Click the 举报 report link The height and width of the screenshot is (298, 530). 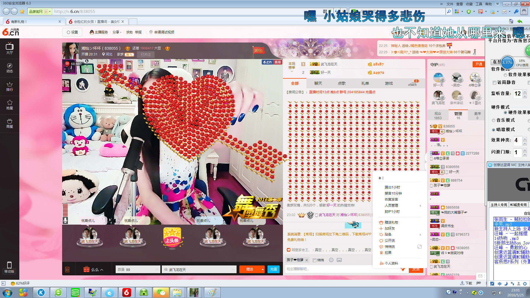[138, 32]
